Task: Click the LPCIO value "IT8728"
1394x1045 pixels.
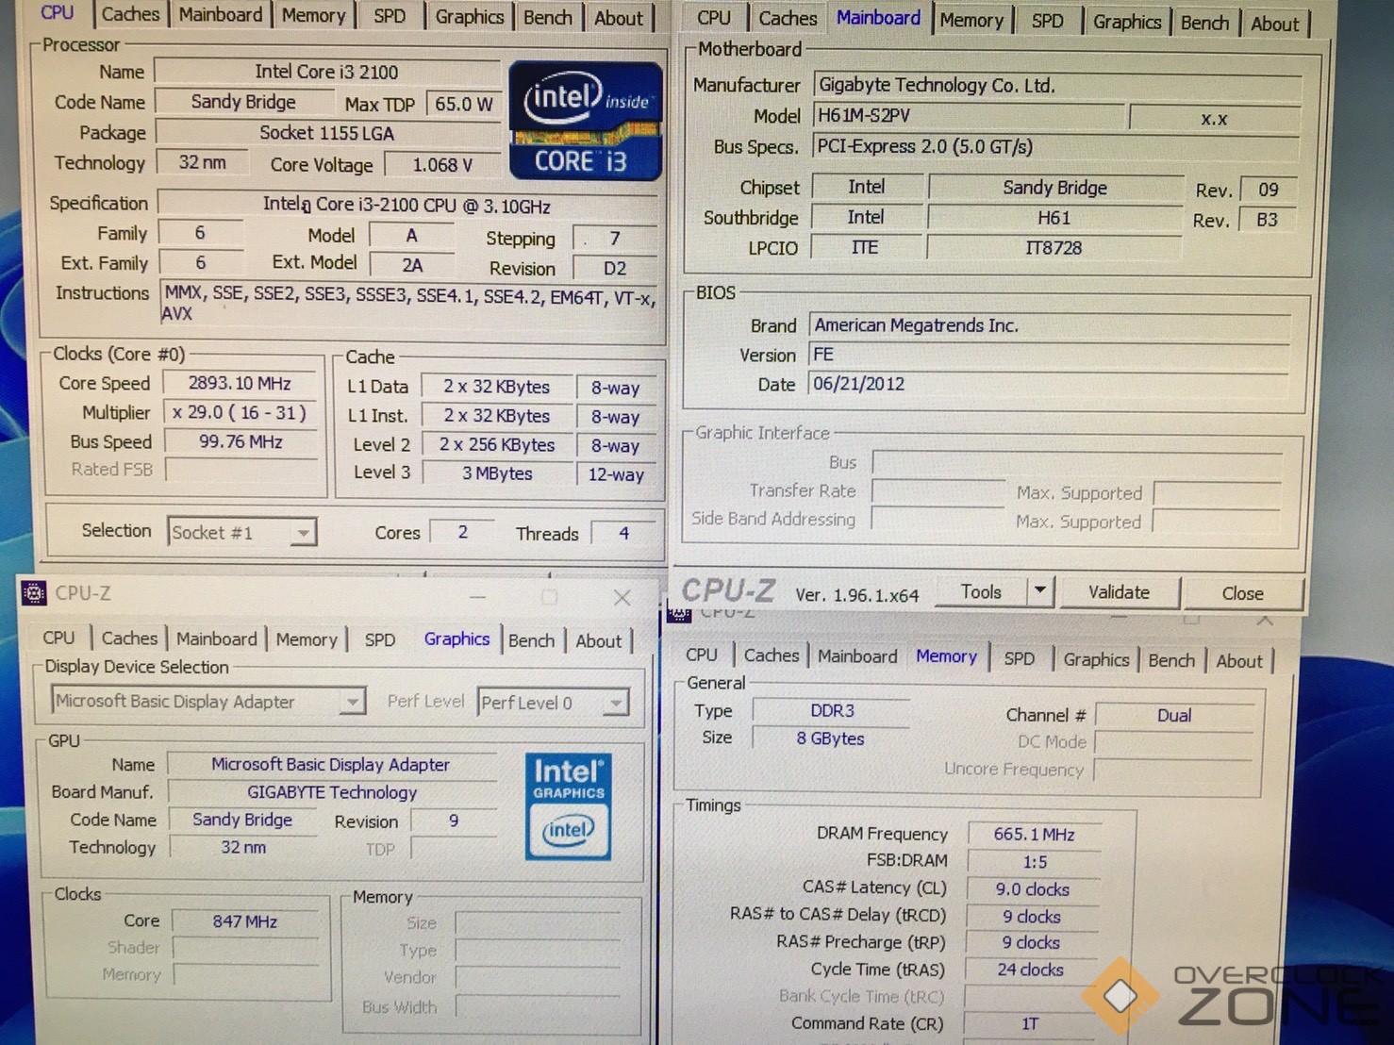Action: pyautogui.click(x=1054, y=248)
